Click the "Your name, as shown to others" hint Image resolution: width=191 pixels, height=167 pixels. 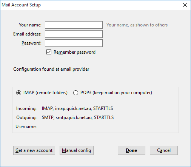coord(137,25)
